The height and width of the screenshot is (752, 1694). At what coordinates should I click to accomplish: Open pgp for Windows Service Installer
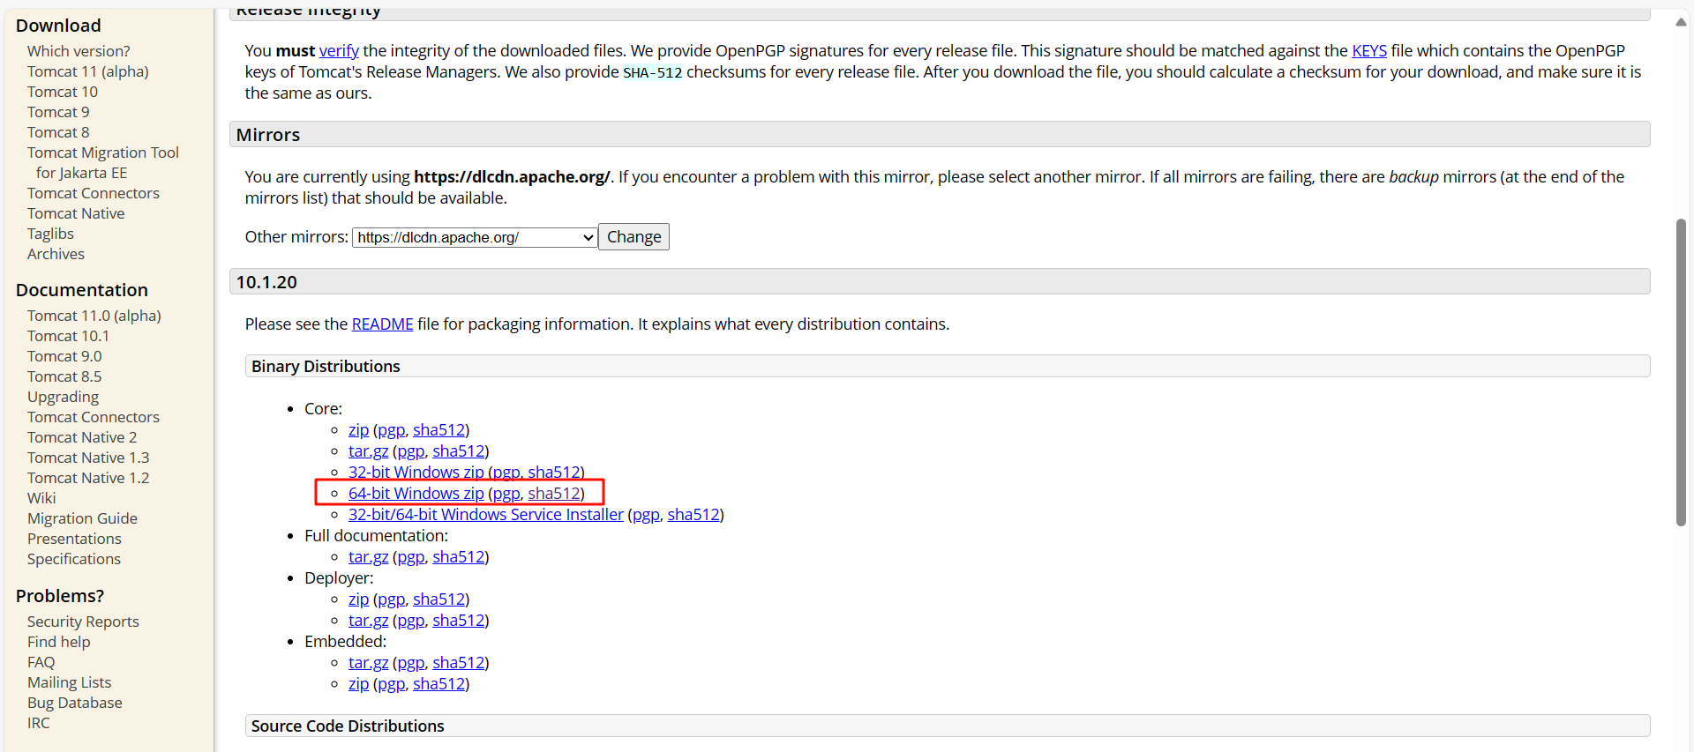pos(646,515)
